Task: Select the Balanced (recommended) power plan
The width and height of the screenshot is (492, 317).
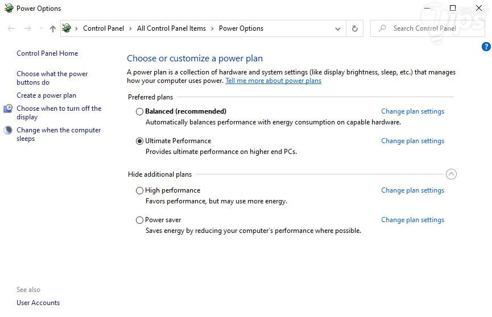Action: click(x=139, y=112)
